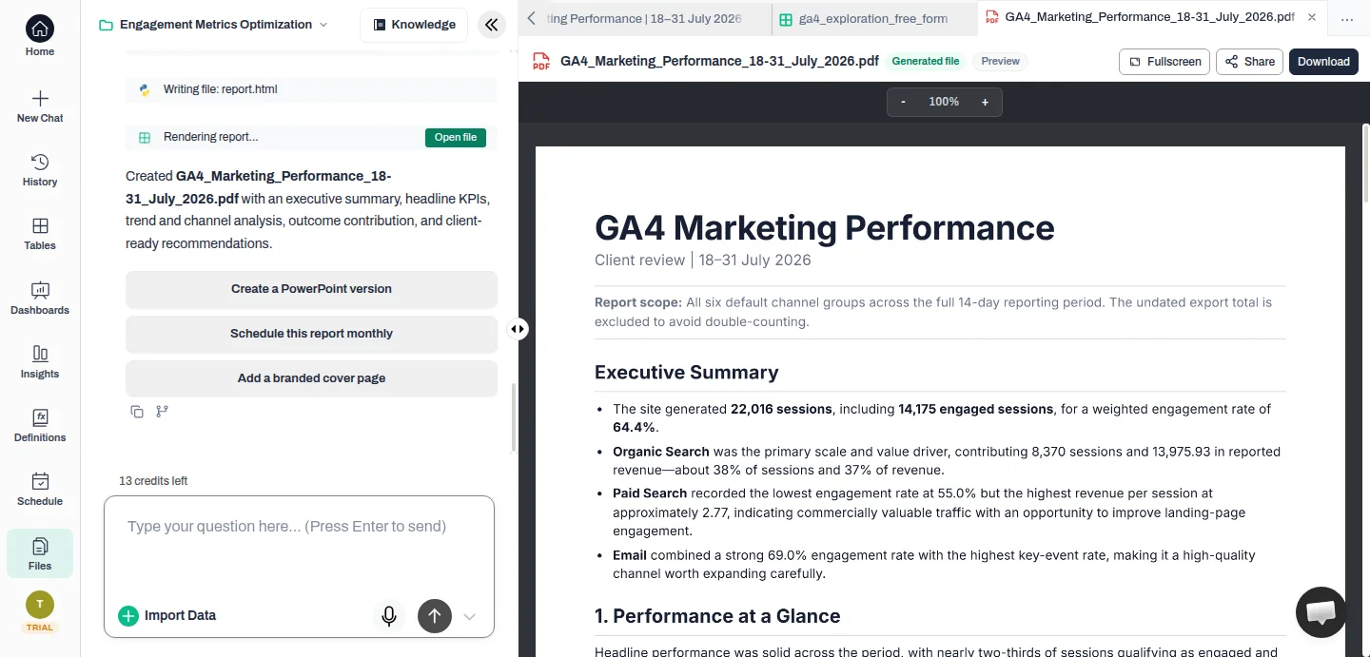Click Import Data

167,616
